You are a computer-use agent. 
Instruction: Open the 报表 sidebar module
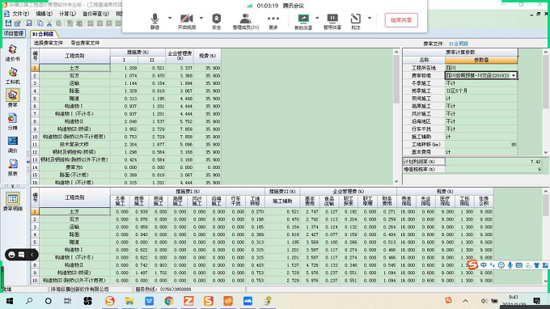(x=13, y=167)
